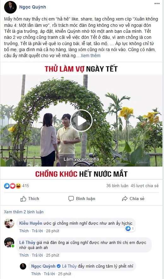Click the Chia sẻ share button
This screenshot has width=164, height=279.
tap(133, 199)
